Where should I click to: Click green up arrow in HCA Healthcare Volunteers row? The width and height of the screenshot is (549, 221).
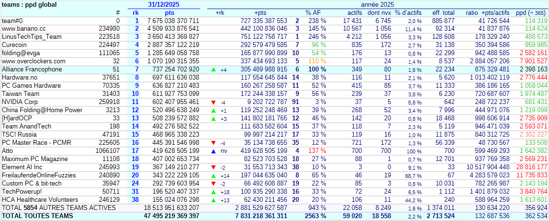213,200
